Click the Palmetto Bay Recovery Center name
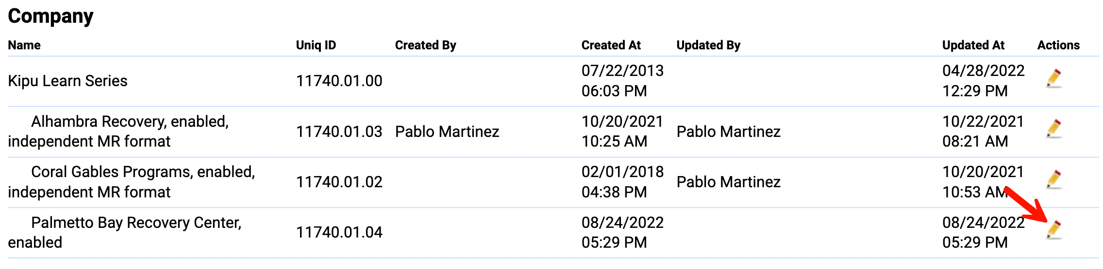1103x269 pixels. tap(124, 232)
